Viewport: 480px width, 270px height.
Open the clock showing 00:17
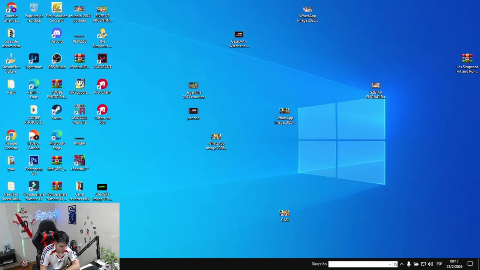(x=454, y=264)
